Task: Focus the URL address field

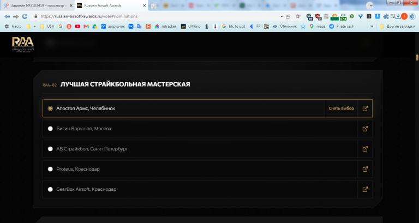Action: tap(158, 16)
